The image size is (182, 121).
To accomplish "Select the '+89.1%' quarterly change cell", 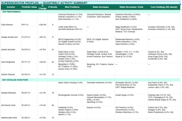I will (x=43, y=32).
